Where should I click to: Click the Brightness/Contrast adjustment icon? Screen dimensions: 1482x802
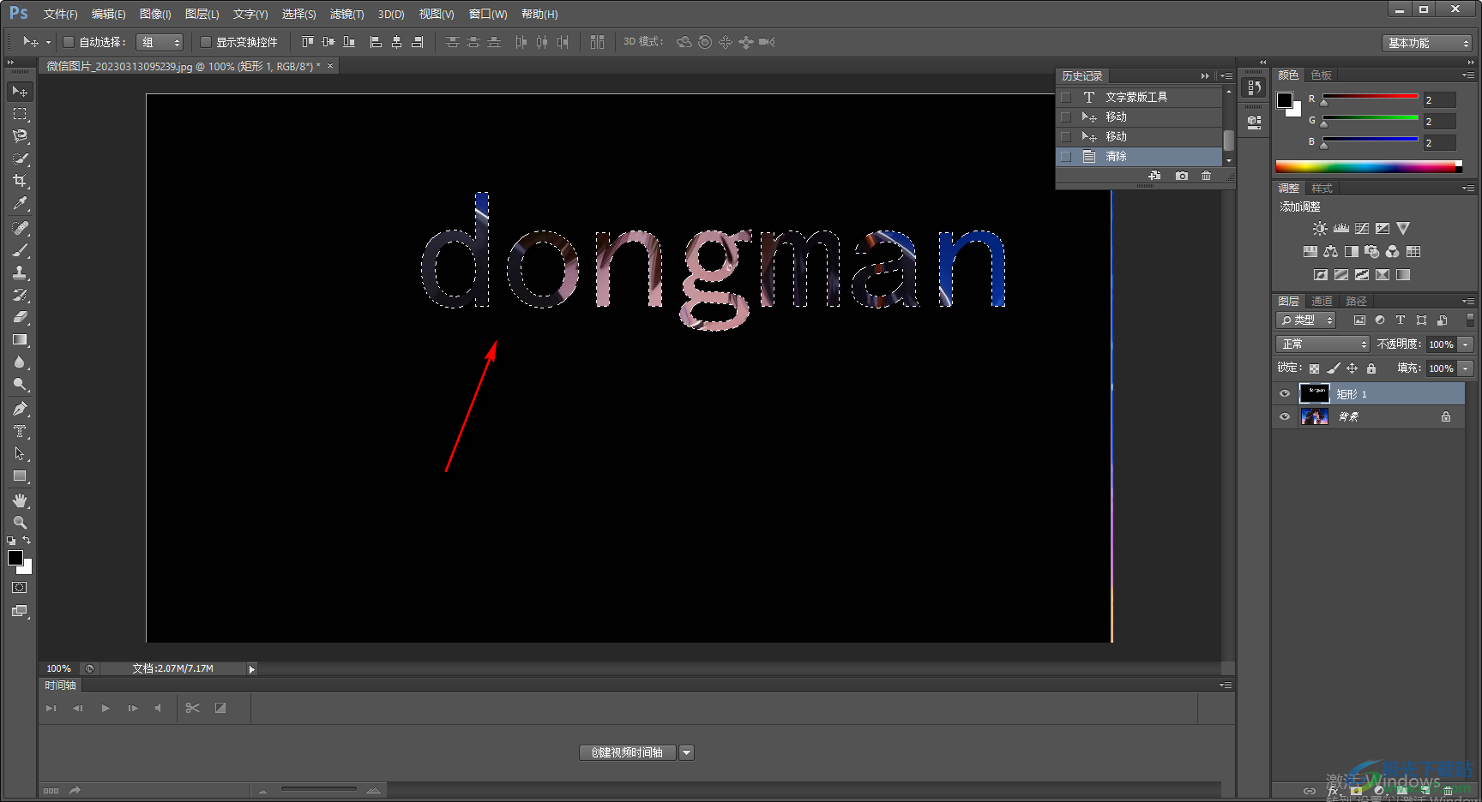coord(1320,229)
